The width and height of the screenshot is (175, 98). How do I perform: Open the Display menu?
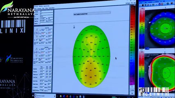point(43,8)
